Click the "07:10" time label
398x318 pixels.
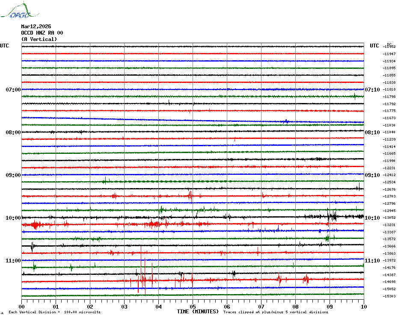372,90
